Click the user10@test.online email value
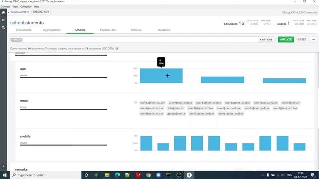 (200, 108)
